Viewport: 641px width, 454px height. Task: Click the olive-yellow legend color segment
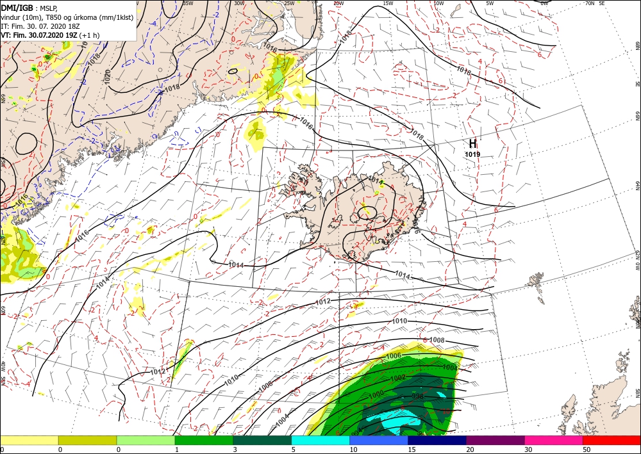coord(87,441)
